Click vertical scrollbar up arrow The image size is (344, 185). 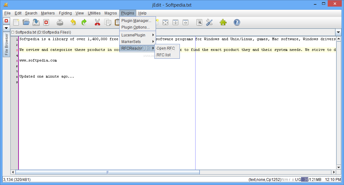click(339, 39)
